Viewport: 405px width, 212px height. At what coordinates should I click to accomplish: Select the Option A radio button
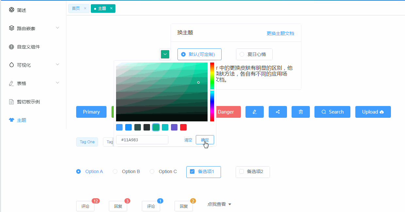pyautogui.click(x=78, y=171)
